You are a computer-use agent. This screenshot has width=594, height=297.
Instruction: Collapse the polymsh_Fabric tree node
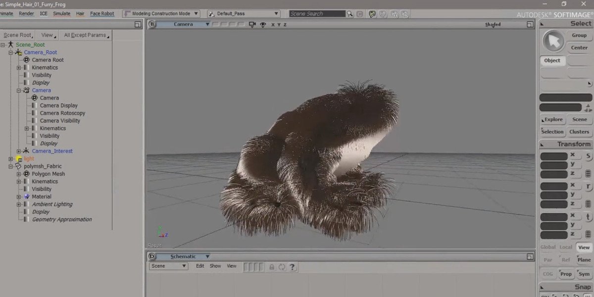[10, 166]
